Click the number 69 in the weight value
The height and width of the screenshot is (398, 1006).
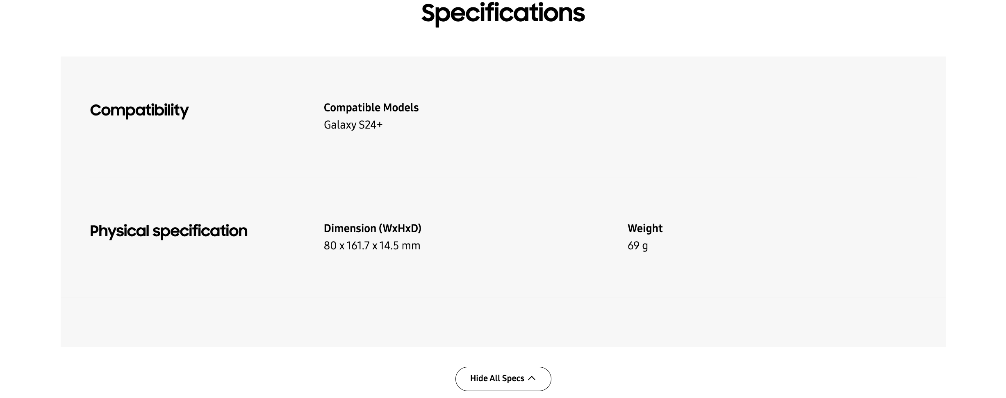(x=633, y=246)
